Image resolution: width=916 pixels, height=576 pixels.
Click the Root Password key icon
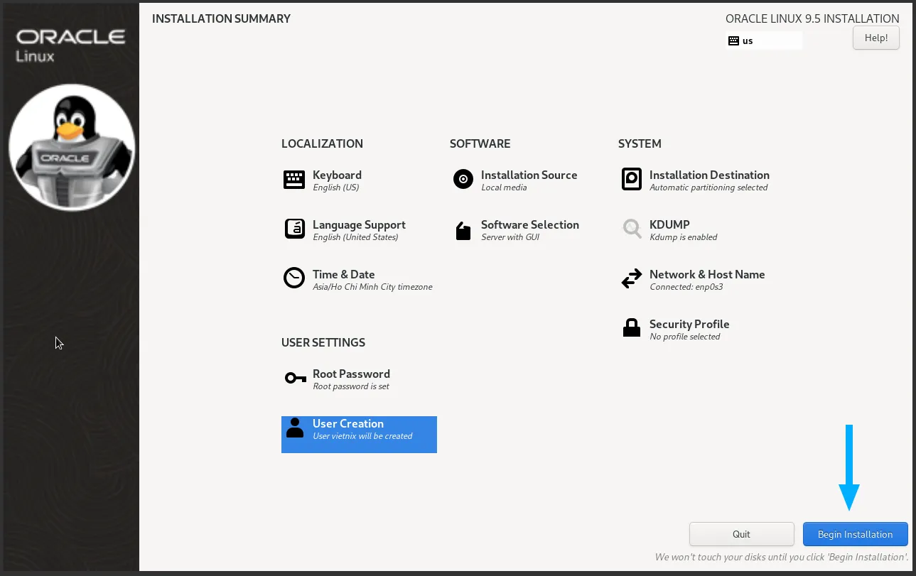pos(295,378)
